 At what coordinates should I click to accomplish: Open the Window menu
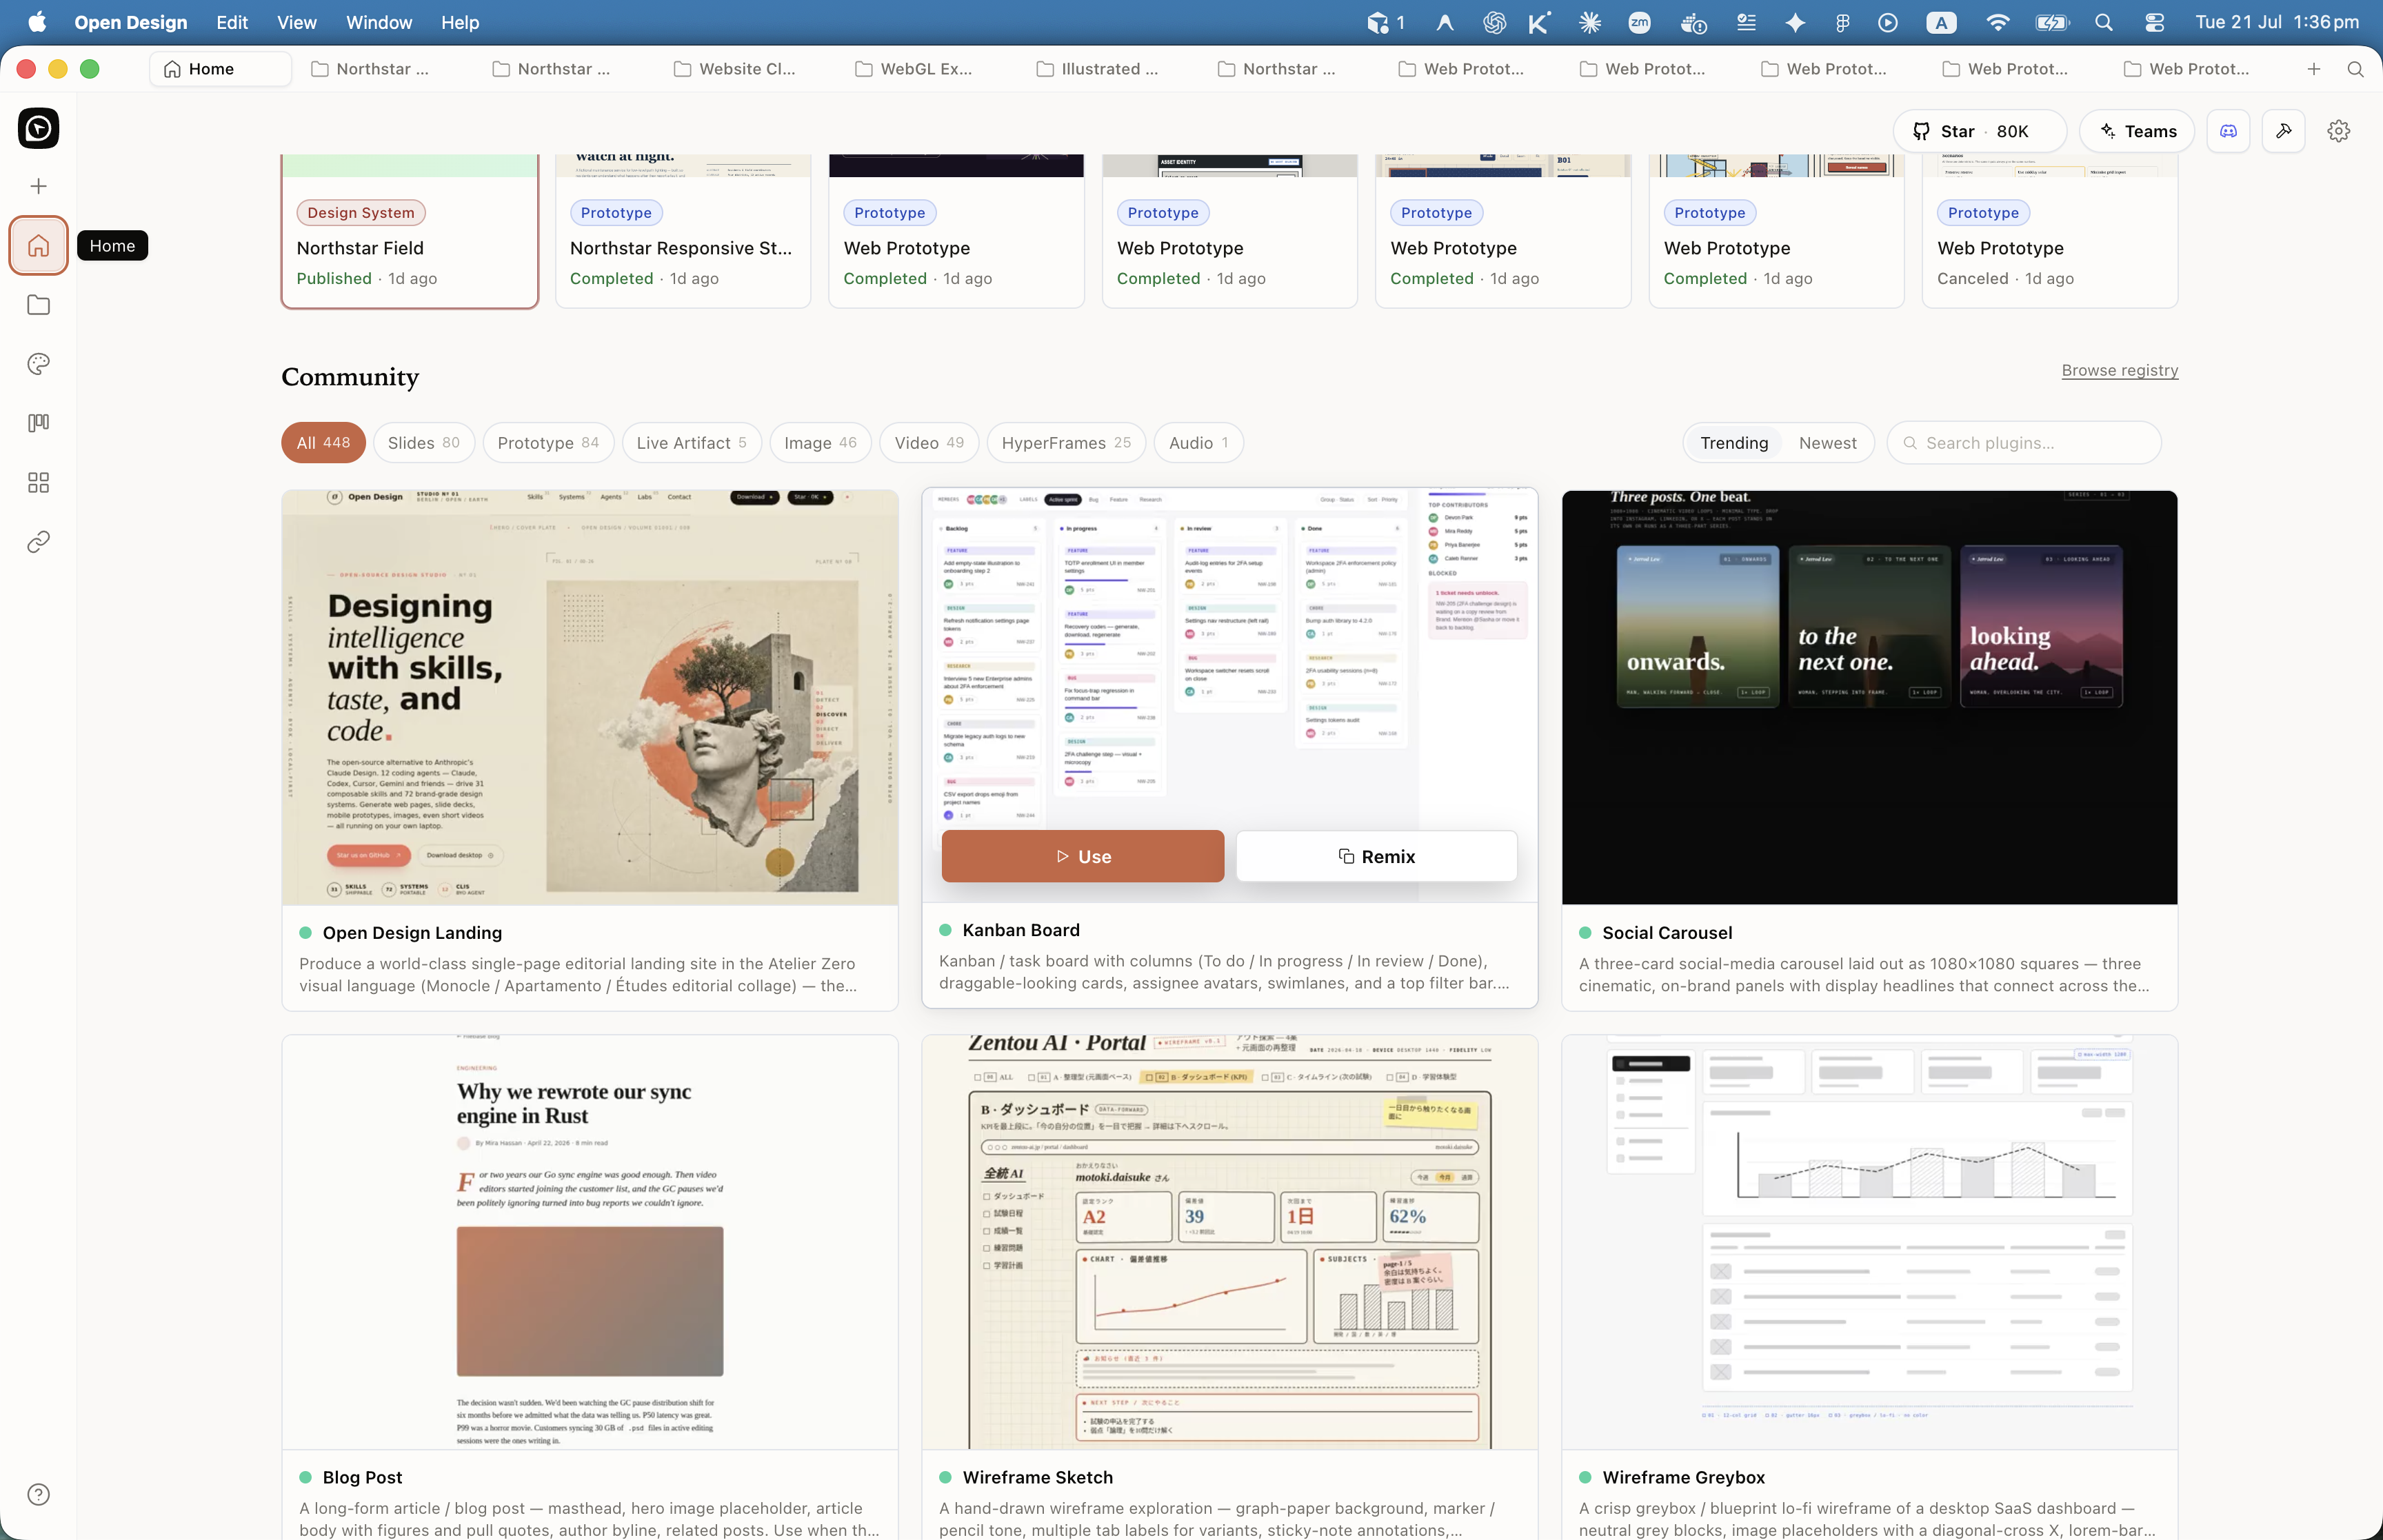click(379, 22)
